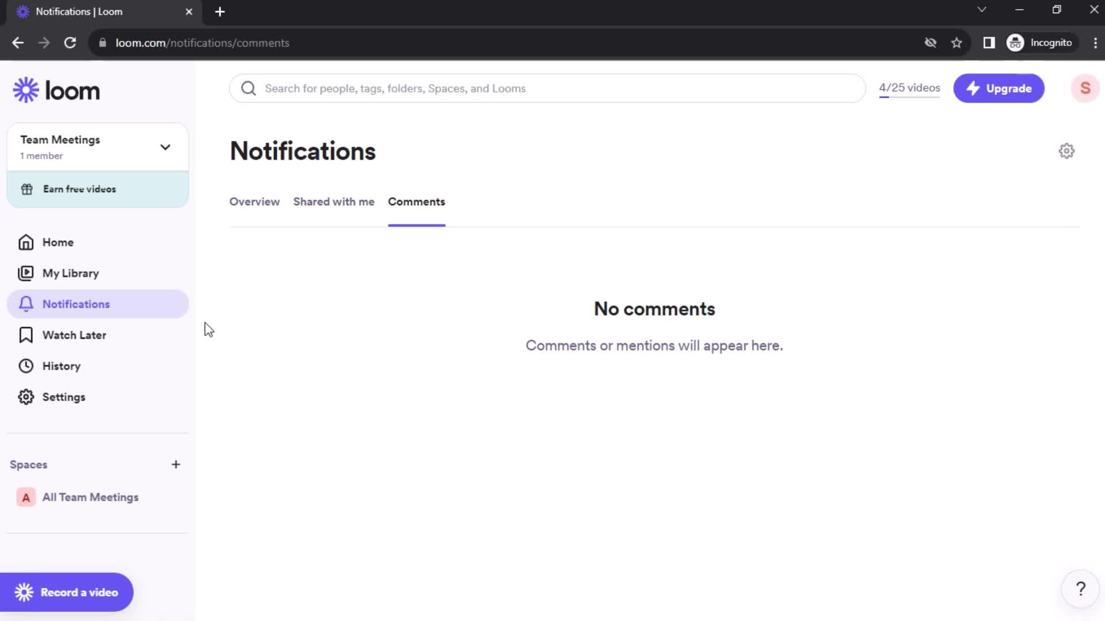This screenshot has width=1105, height=621.
Task: Switch to Overview notifications tab
Action: click(x=254, y=202)
